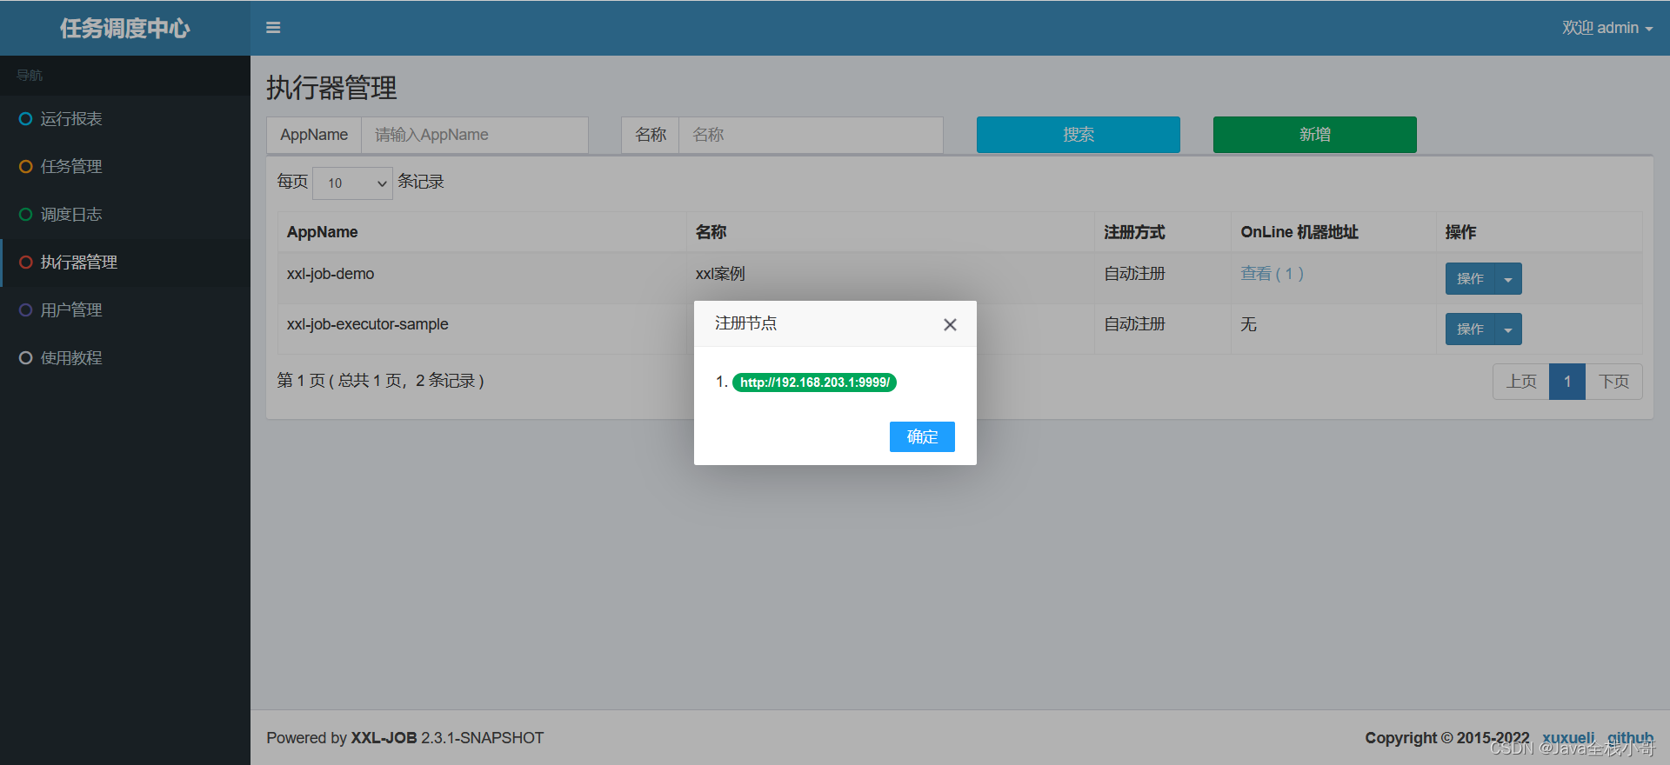1670x765 pixels.
Task: Click the registered node address http://192.168.203.1:9999/
Action: pyautogui.click(x=814, y=382)
